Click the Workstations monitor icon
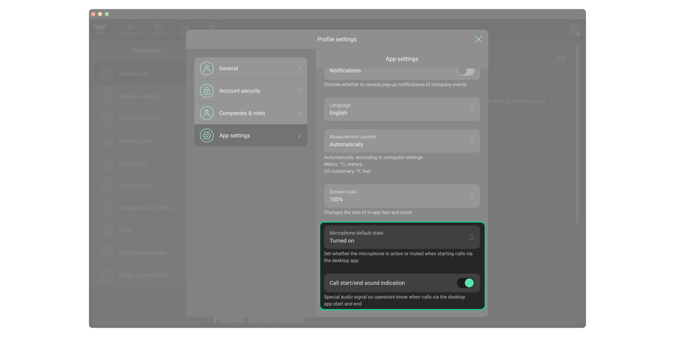The image size is (675, 337). tap(107, 186)
